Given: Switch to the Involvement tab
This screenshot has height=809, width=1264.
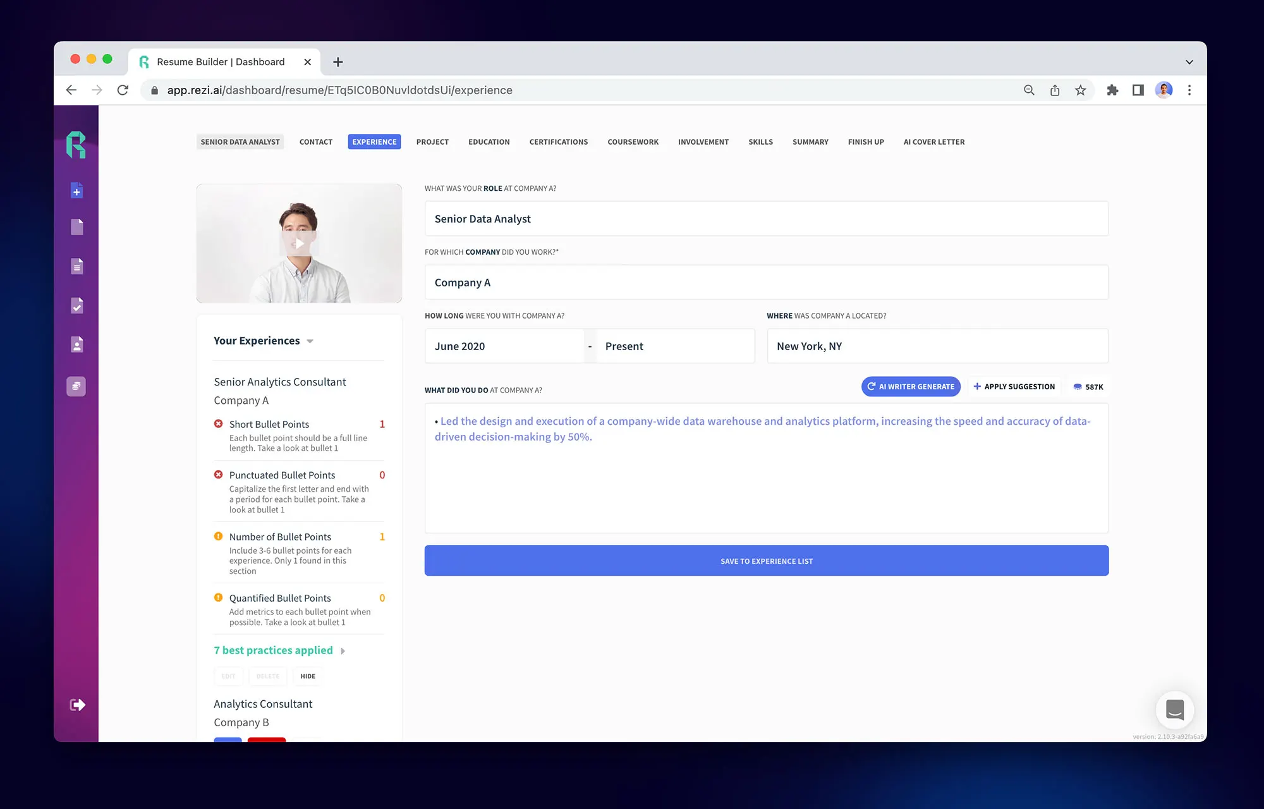Looking at the screenshot, I should coord(703,142).
